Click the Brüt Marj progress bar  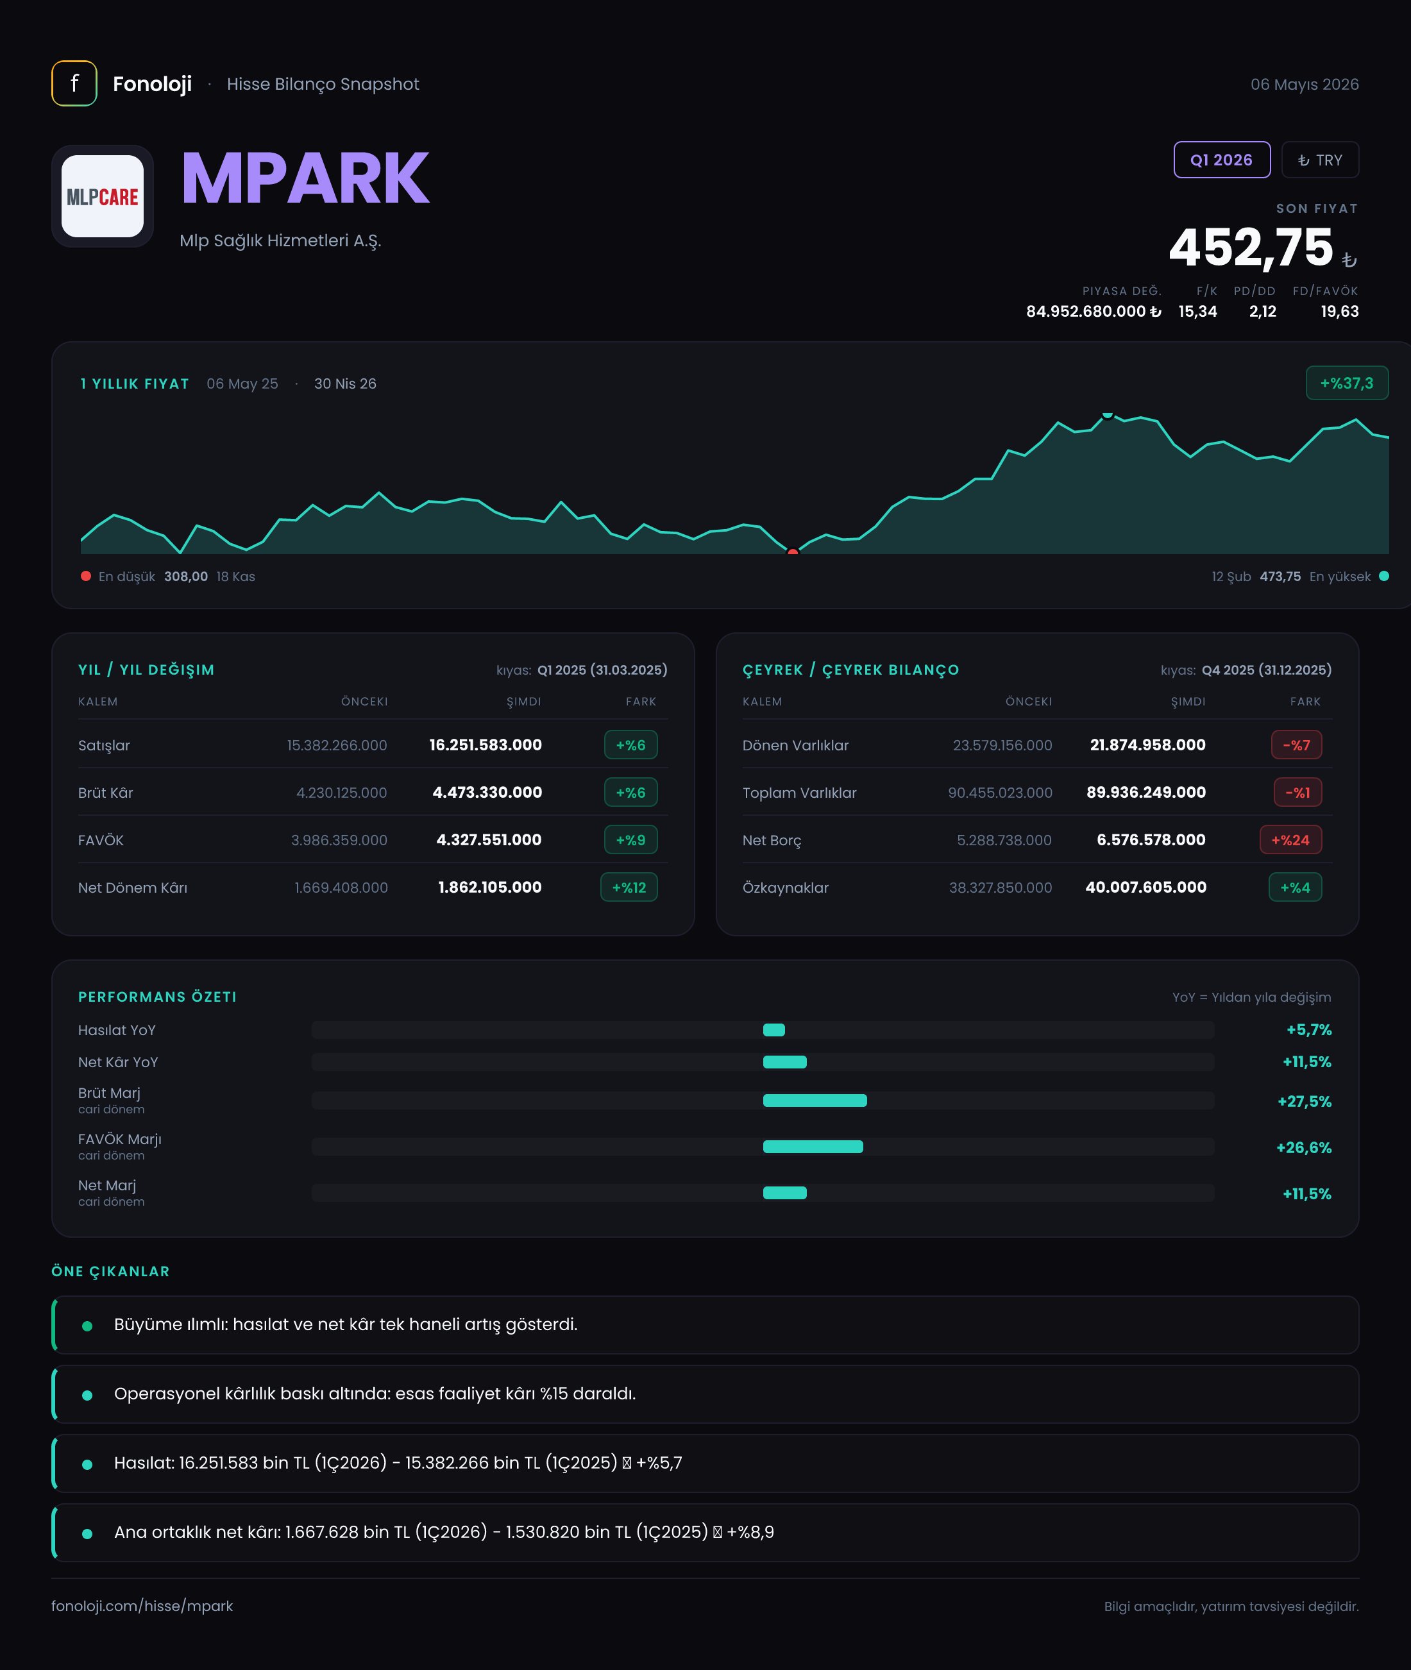pos(763,1101)
